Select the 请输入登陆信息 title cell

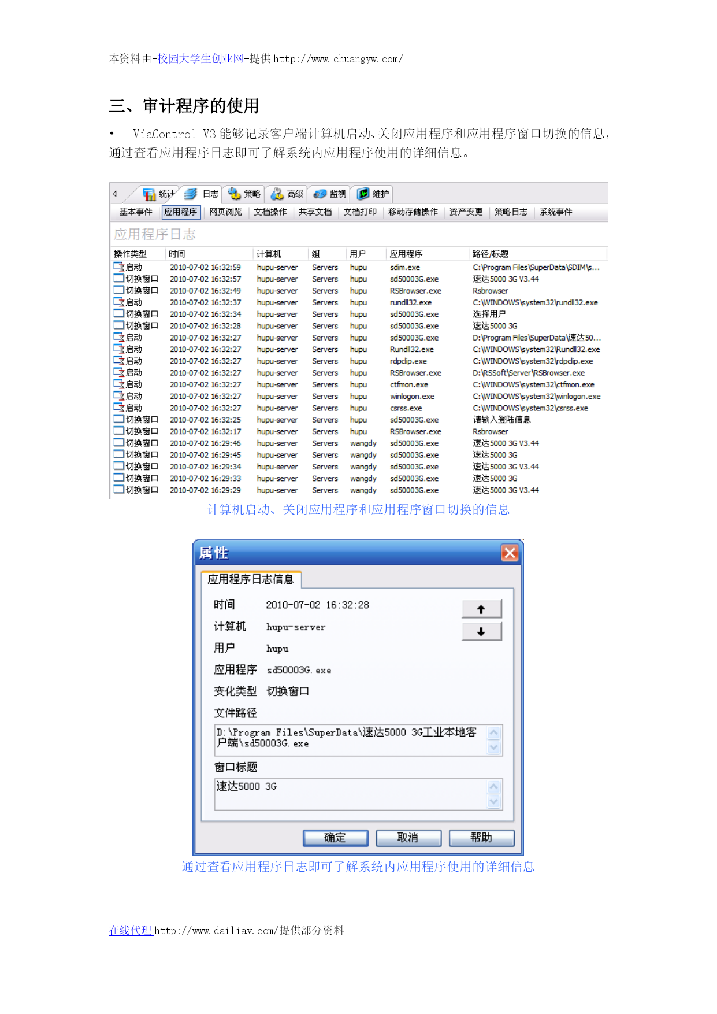[501, 420]
